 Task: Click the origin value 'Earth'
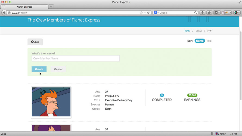point(108,109)
